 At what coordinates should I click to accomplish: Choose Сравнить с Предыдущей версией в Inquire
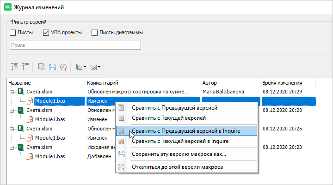[x=187, y=131]
